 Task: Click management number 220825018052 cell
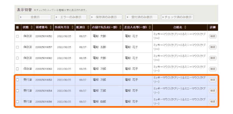(x=44, y=36)
